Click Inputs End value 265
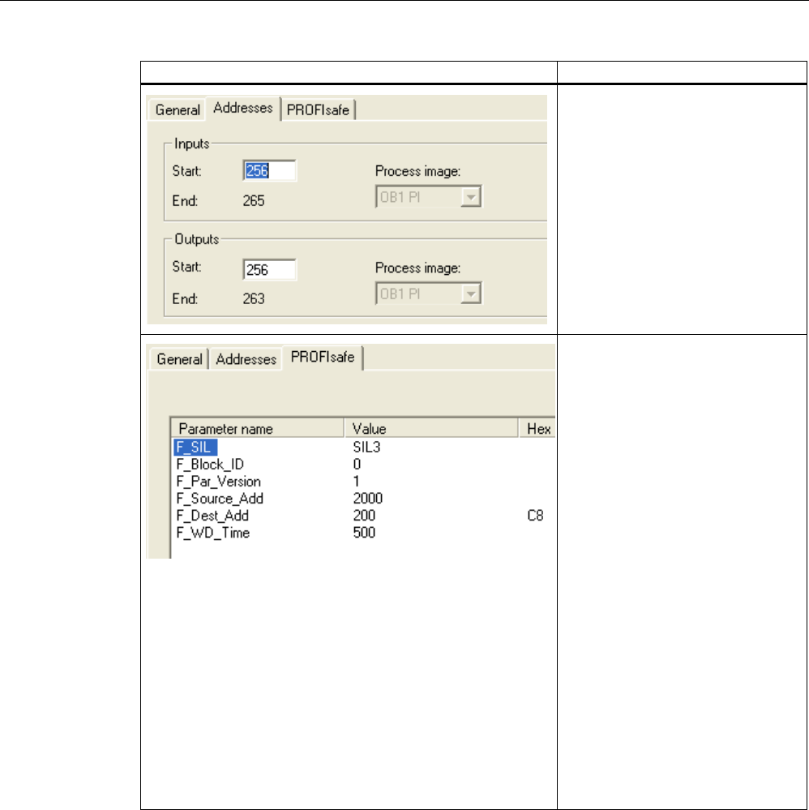 (x=254, y=200)
